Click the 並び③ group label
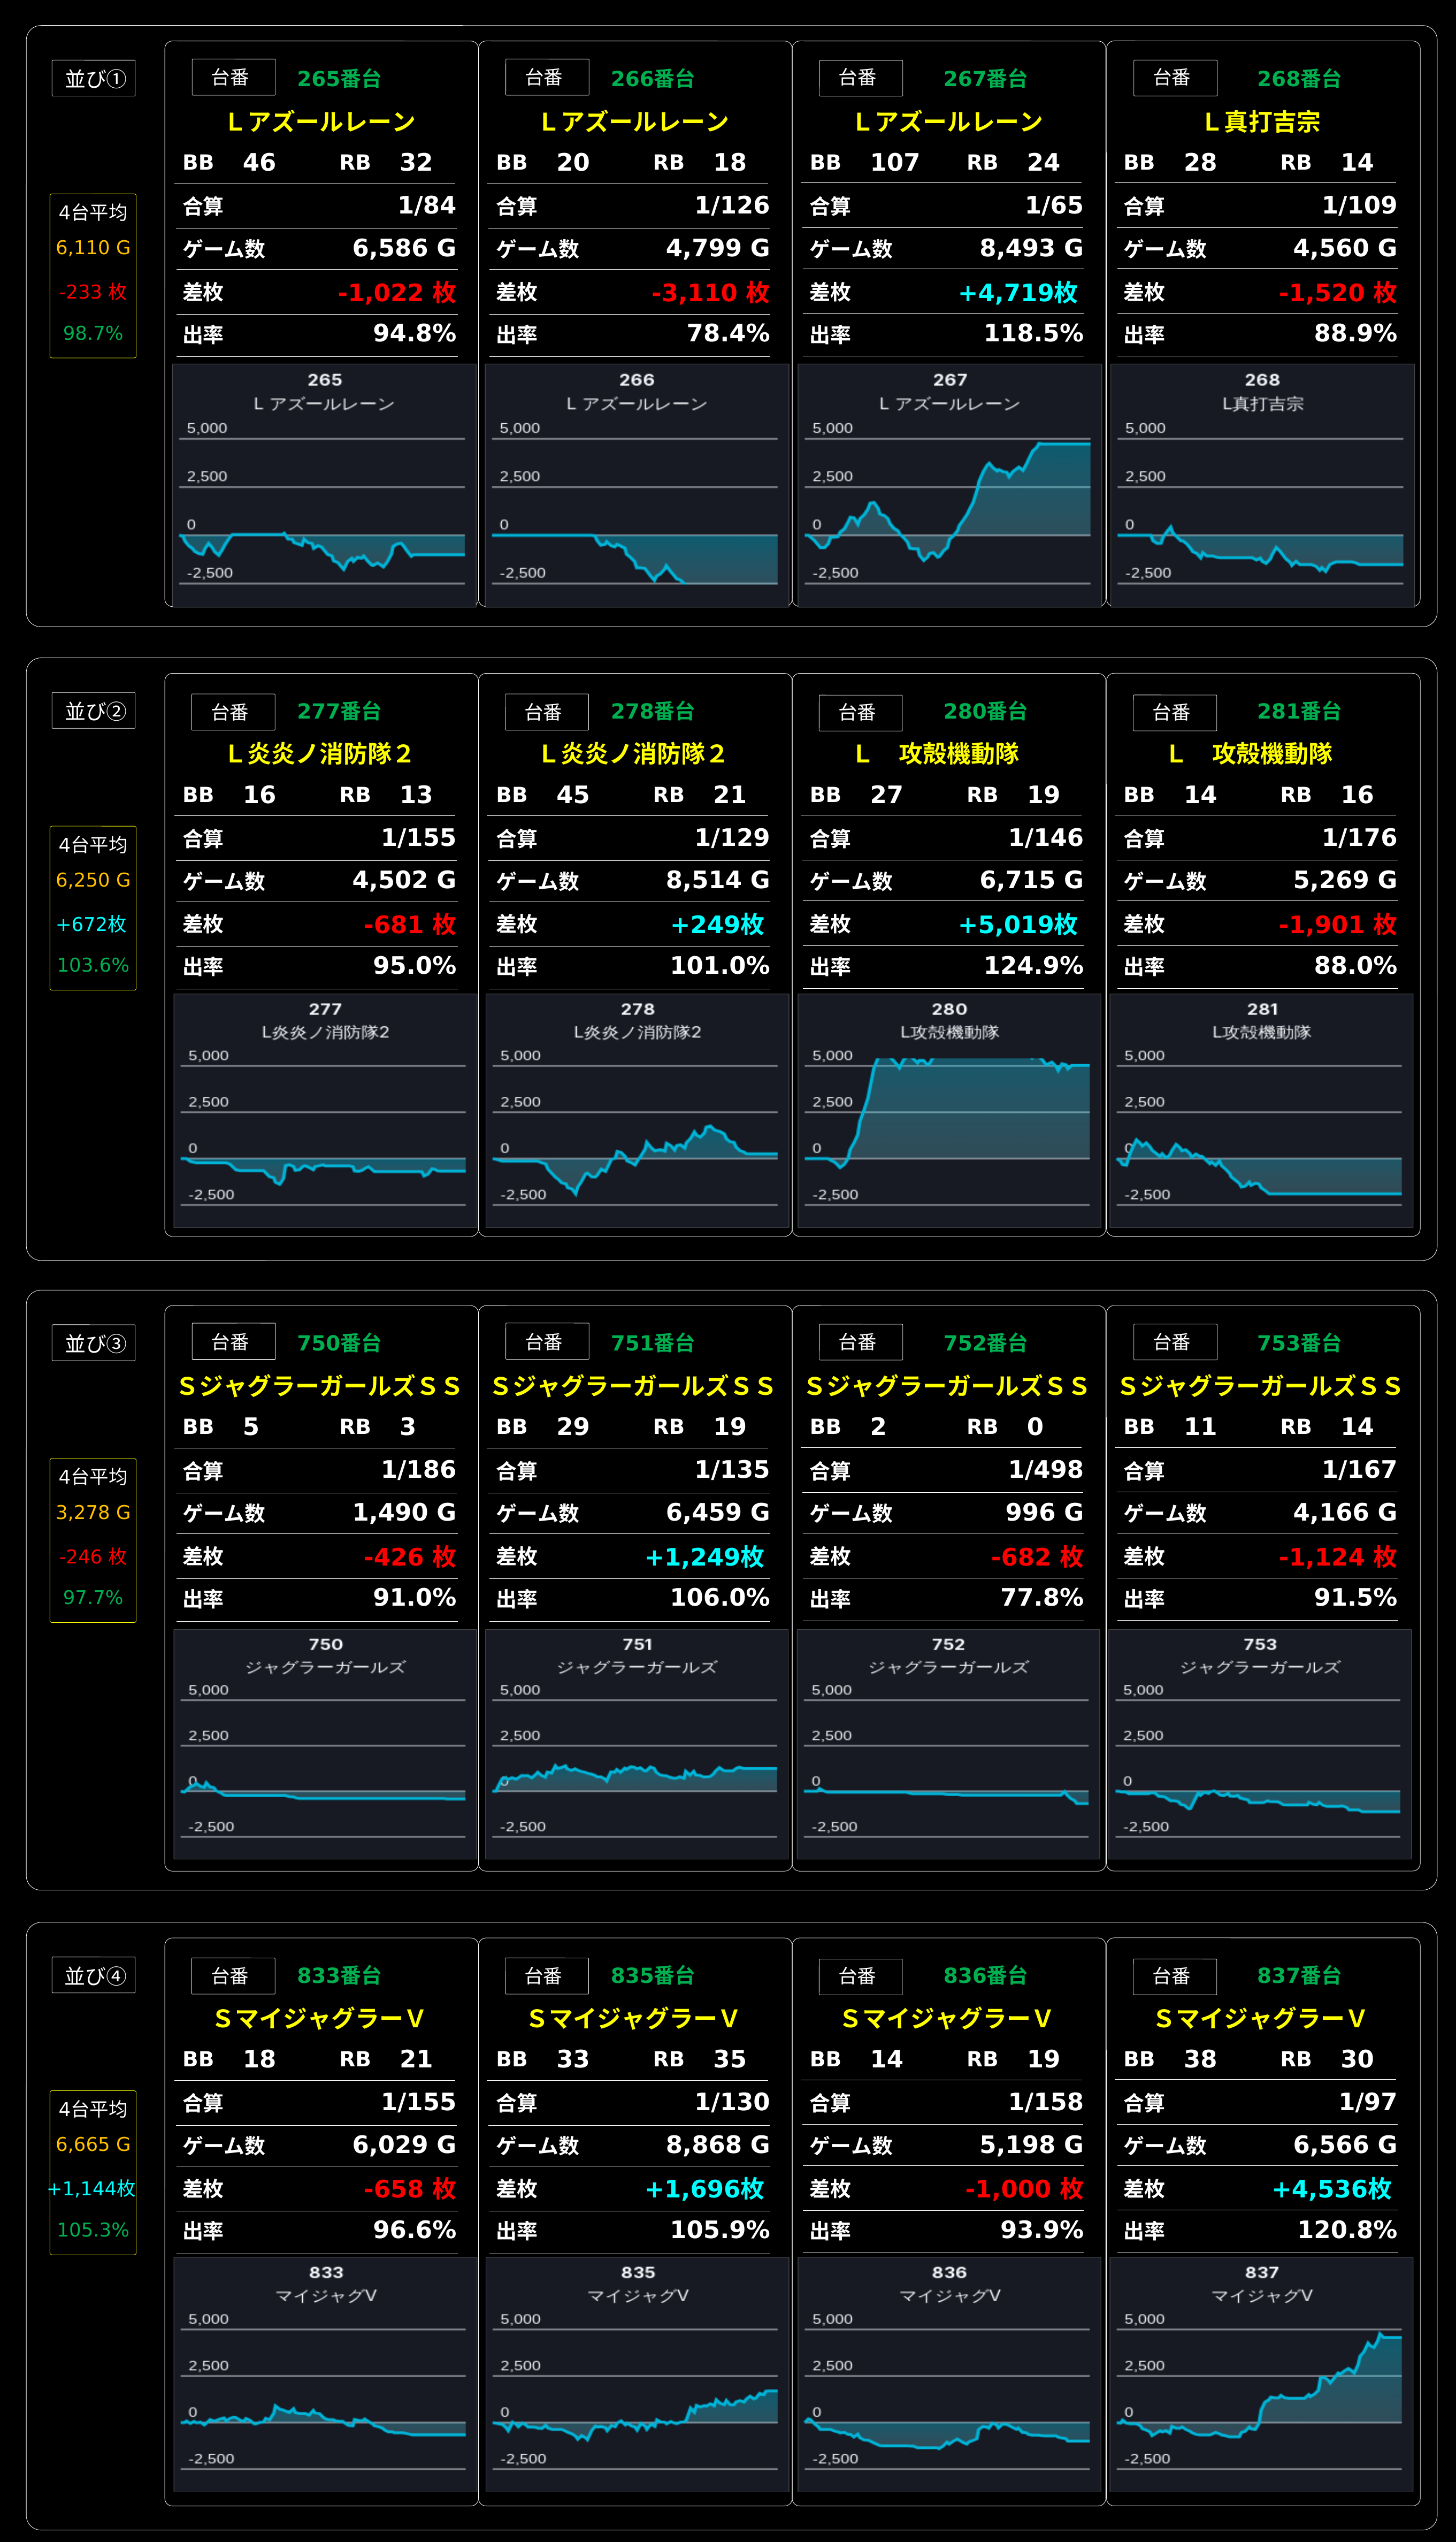 (x=94, y=1343)
